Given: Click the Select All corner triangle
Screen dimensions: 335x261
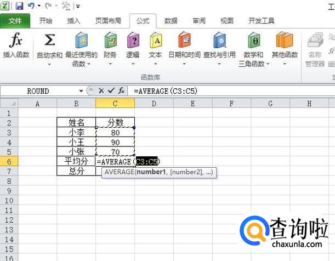Looking at the screenshot, I should tap(13, 104).
